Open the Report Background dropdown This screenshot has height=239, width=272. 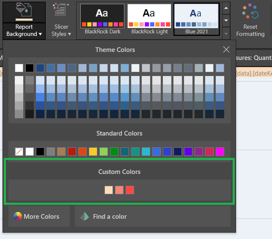[x=24, y=30]
